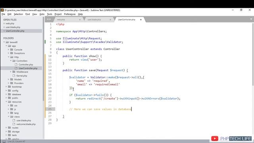Click the editor vertical scrollbar
The width and height of the screenshot is (254, 143).
tap(253, 54)
